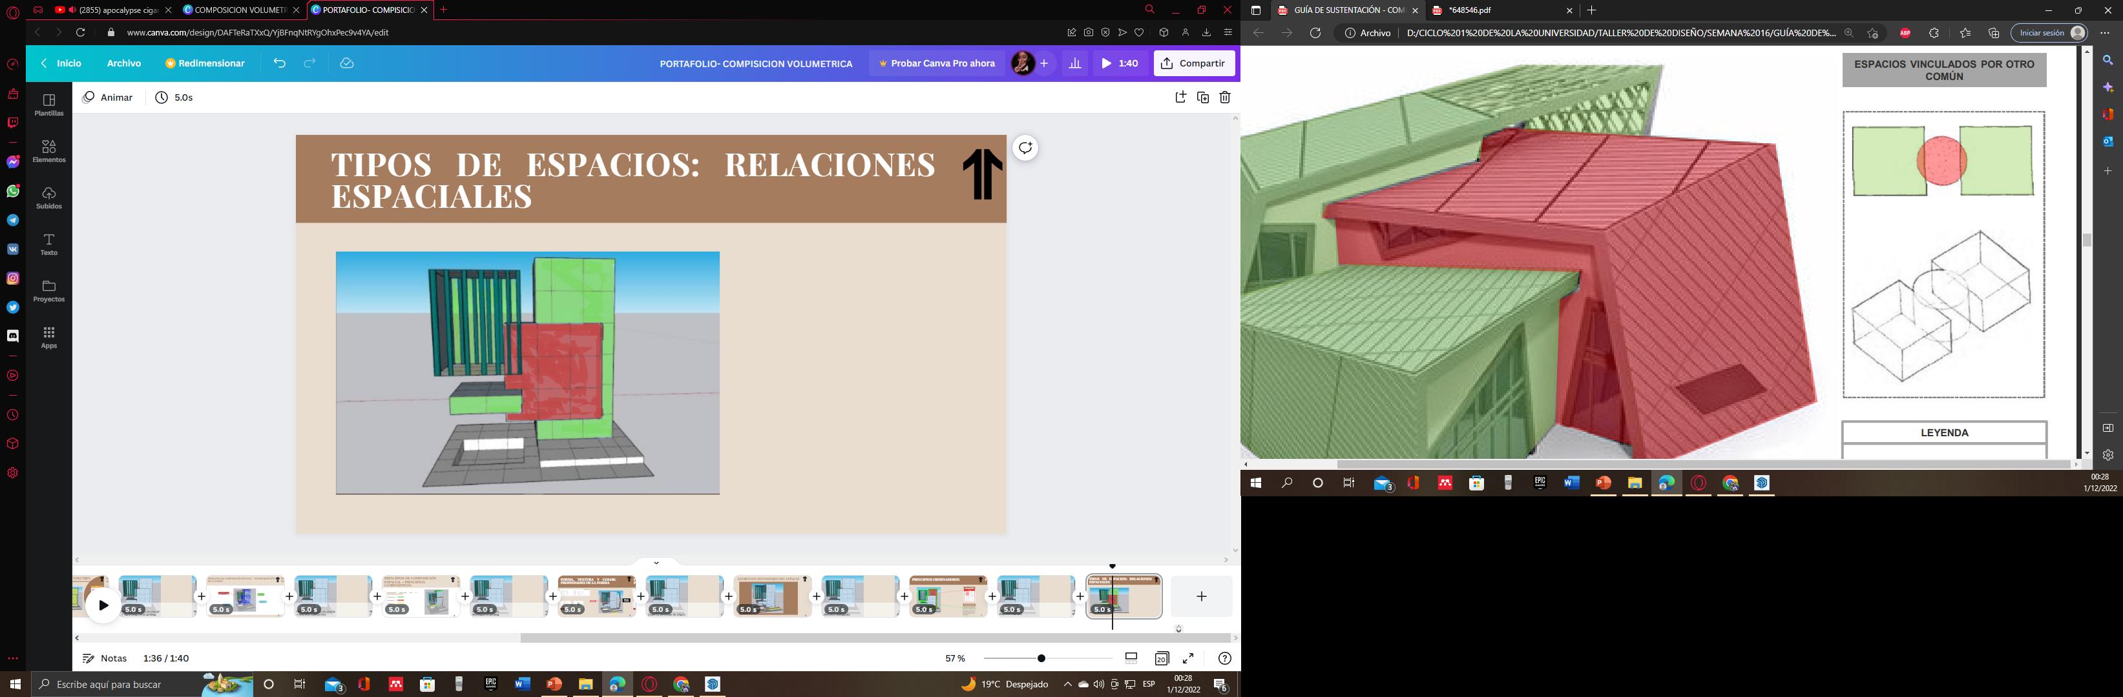
Task: Open the Plantillas templates panel
Action: click(48, 105)
